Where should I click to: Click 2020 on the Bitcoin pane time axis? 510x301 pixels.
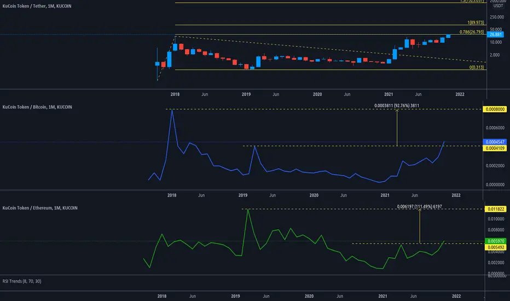(x=314, y=195)
